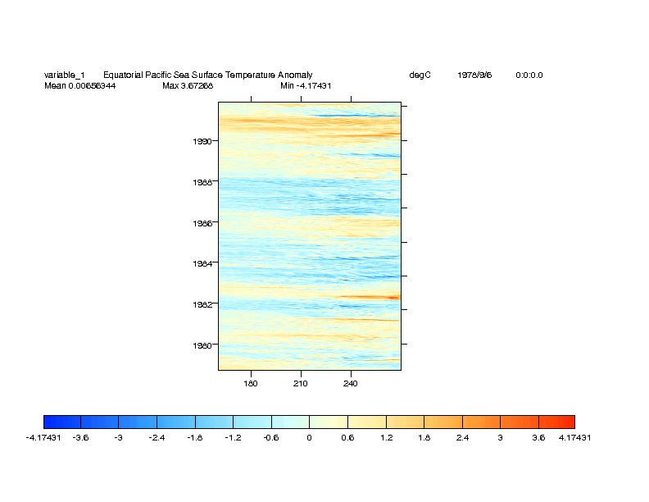649x502 pixels.
Task: Select the 'Max 3.67268' statistic text
Action: (x=188, y=85)
